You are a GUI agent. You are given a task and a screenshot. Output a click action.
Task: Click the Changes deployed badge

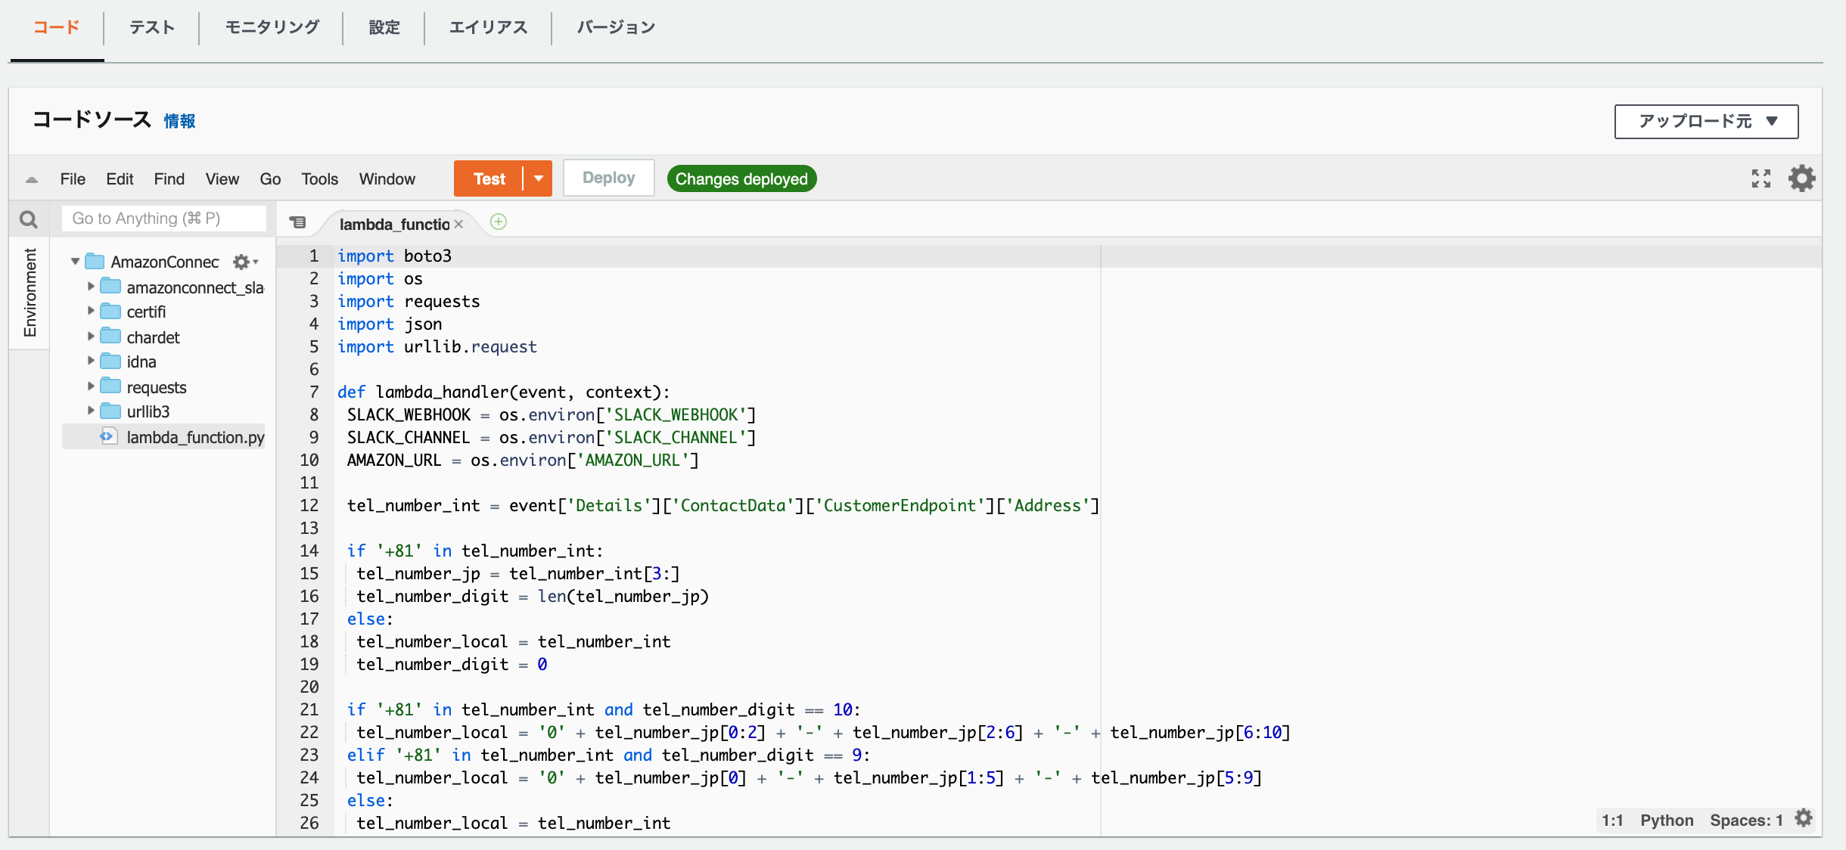coord(741,178)
